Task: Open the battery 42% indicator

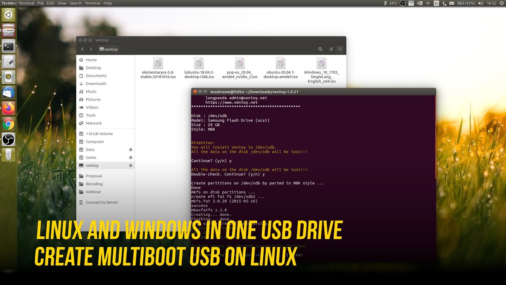Action: click(x=466, y=3)
